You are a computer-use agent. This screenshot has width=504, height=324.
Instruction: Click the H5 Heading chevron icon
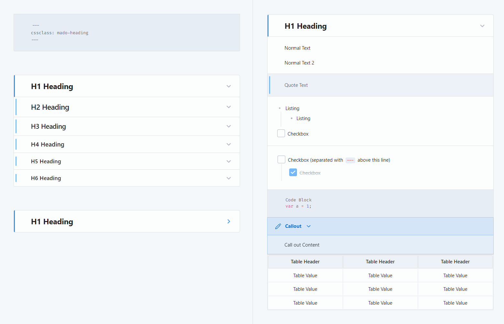pos(229,161)
